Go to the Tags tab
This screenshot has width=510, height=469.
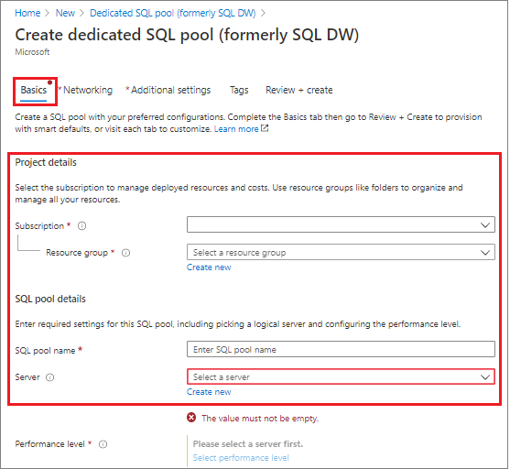tap(239, 90)
